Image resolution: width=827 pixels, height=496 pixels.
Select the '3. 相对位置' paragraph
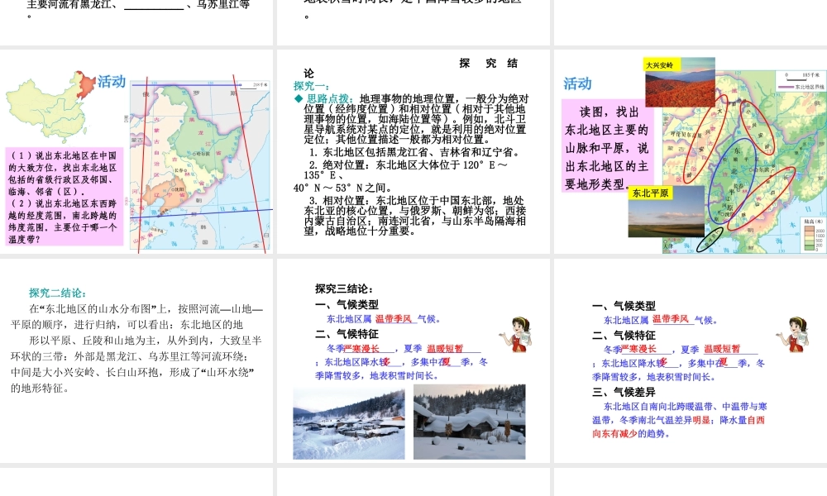(414, 215)
